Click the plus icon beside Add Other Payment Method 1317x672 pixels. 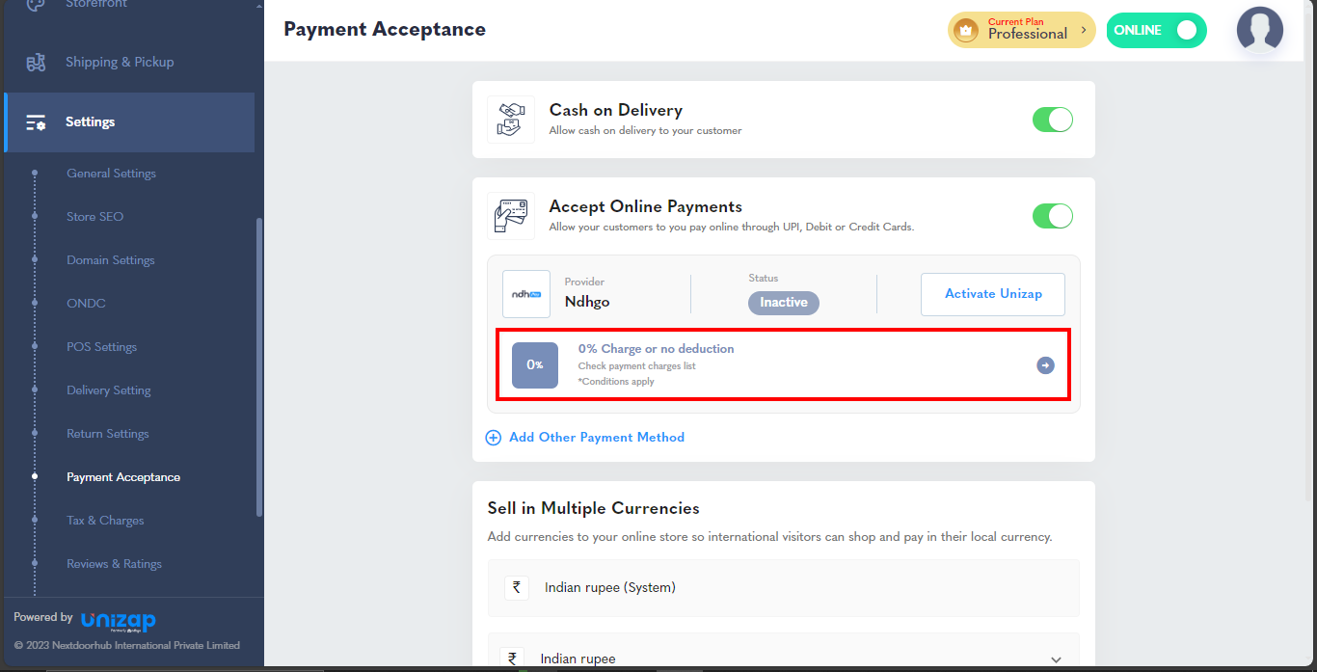[494, 438]
